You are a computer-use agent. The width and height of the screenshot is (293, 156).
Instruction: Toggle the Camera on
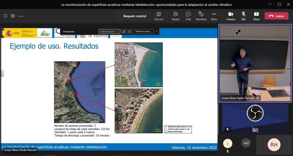pyautogui.click(x=231, y=16)
